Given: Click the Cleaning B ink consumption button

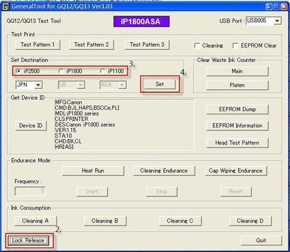Looking at the screenshot, I should [x=105, y=221].
